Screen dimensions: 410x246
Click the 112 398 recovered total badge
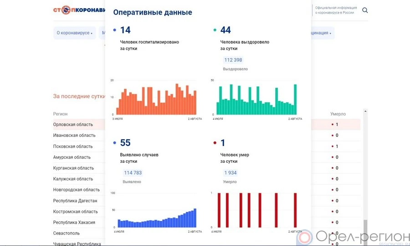[233, 60]
